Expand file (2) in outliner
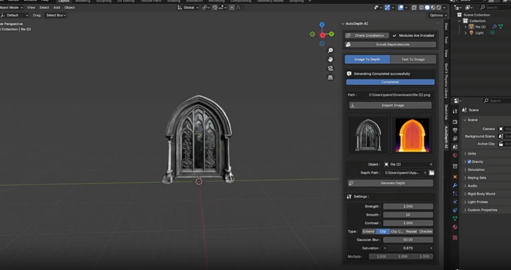The image size is (511, 270). coord(465,27)
